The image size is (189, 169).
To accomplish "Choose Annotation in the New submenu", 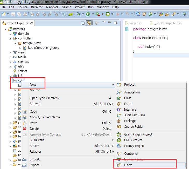I will click(151, 92).
